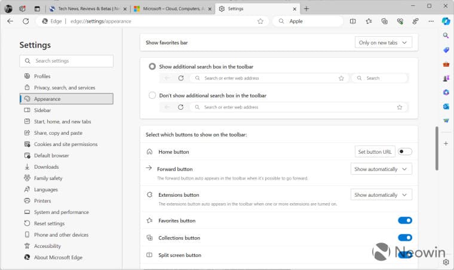The image size is (454, 270).
Task: Open Sidebar settings section
Action: [66, 110]
